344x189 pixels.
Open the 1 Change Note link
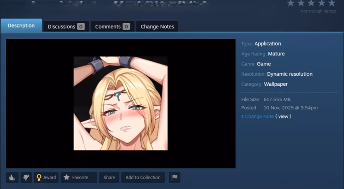click(257, 117)
